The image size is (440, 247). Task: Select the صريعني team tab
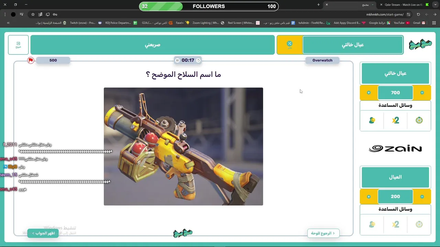click(153, 45)
